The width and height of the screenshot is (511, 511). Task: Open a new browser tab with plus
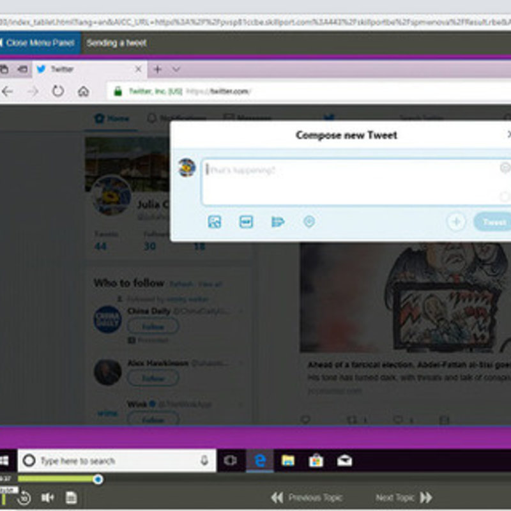tap(157, 69)
